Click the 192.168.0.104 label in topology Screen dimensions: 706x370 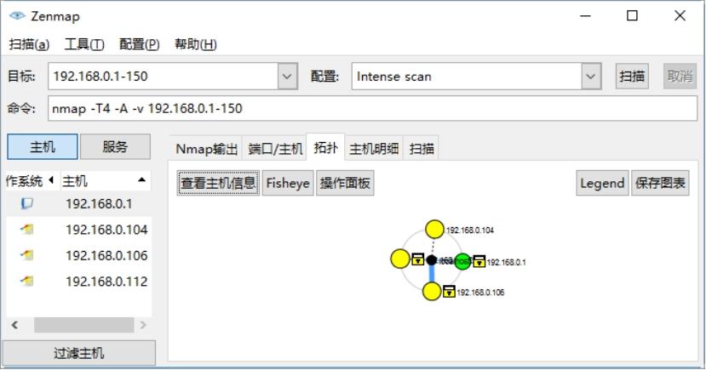[469, 231]
